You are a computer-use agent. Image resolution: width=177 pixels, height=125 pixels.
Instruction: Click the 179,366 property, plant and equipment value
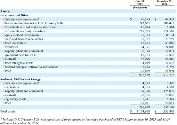[x=145, y=91]
